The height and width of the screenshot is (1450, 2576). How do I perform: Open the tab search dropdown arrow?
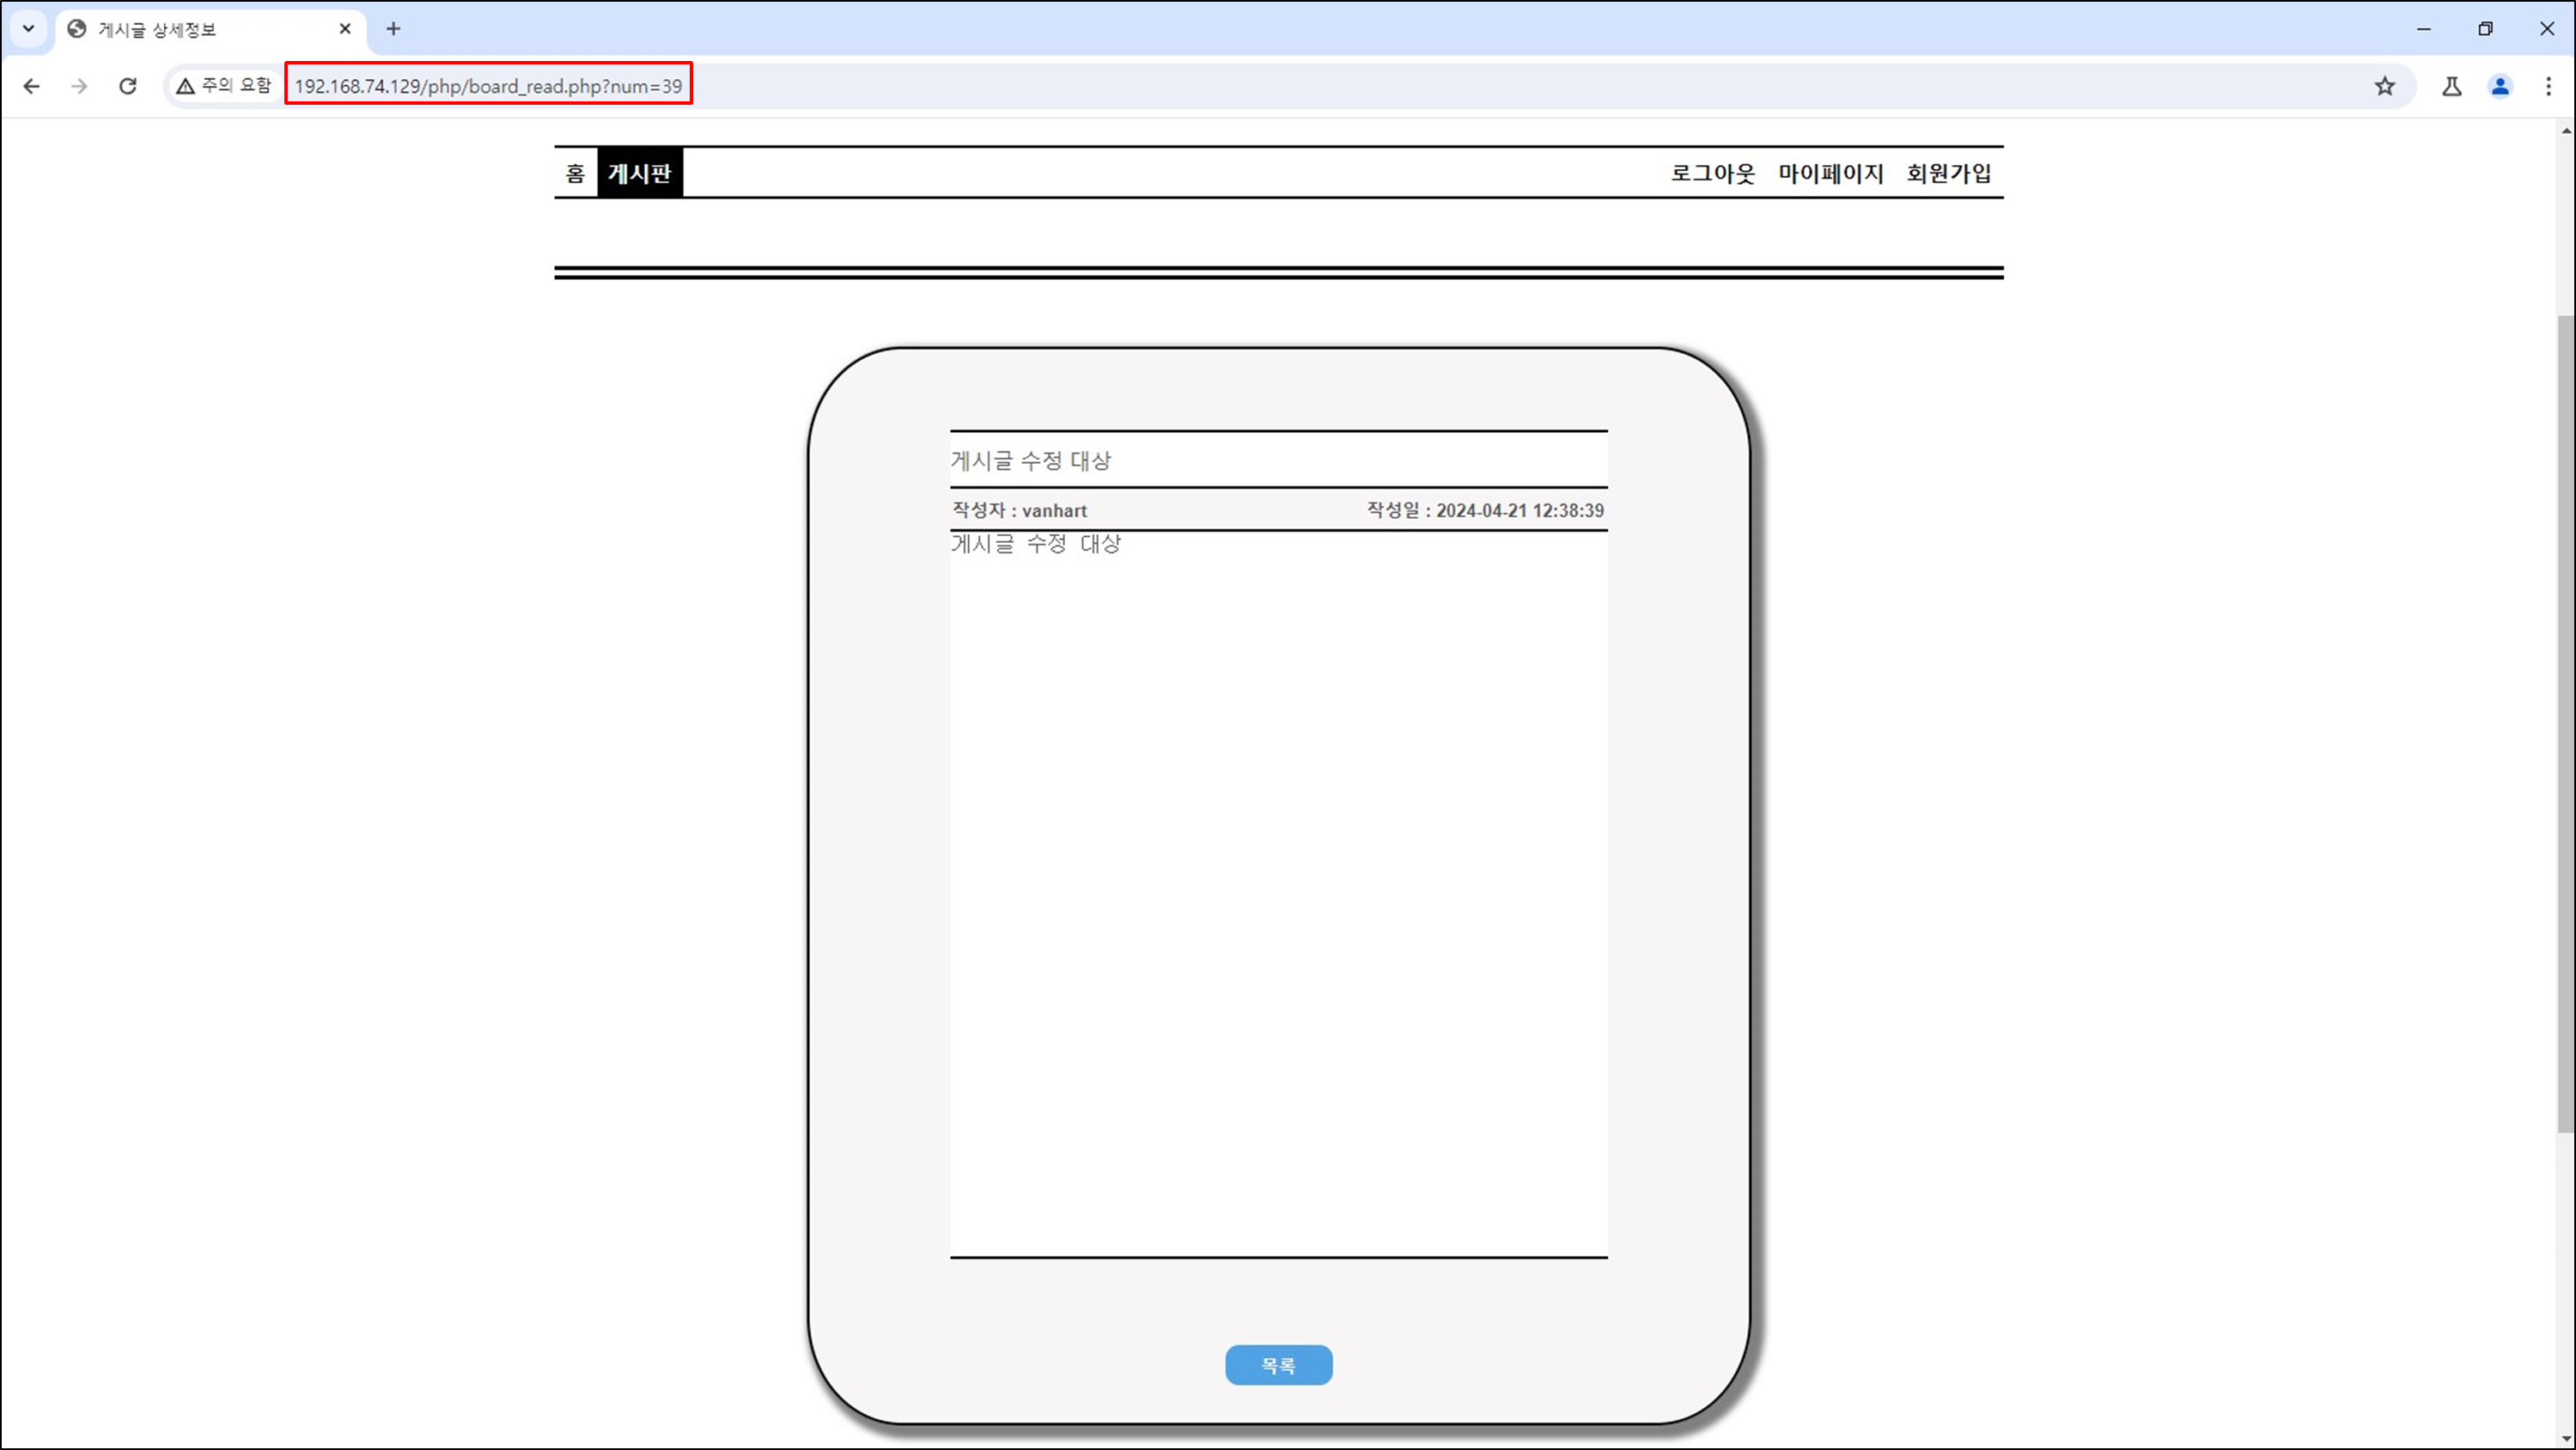point(28,28)
